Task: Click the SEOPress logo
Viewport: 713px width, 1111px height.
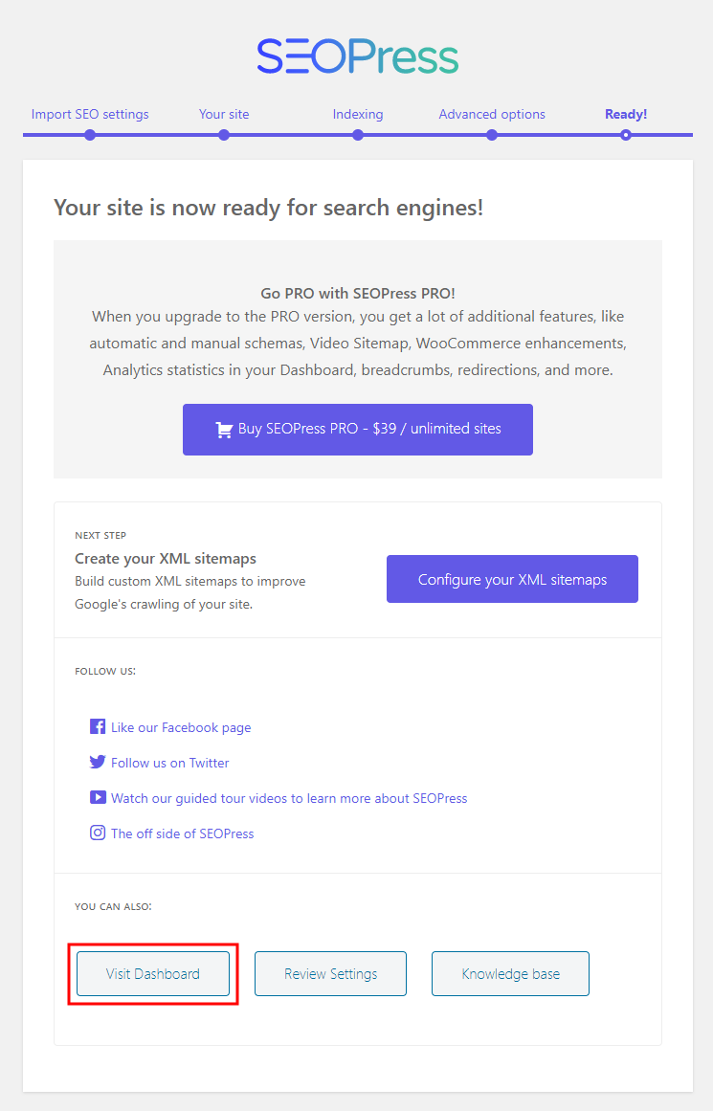Action: (x=357, y=56)
